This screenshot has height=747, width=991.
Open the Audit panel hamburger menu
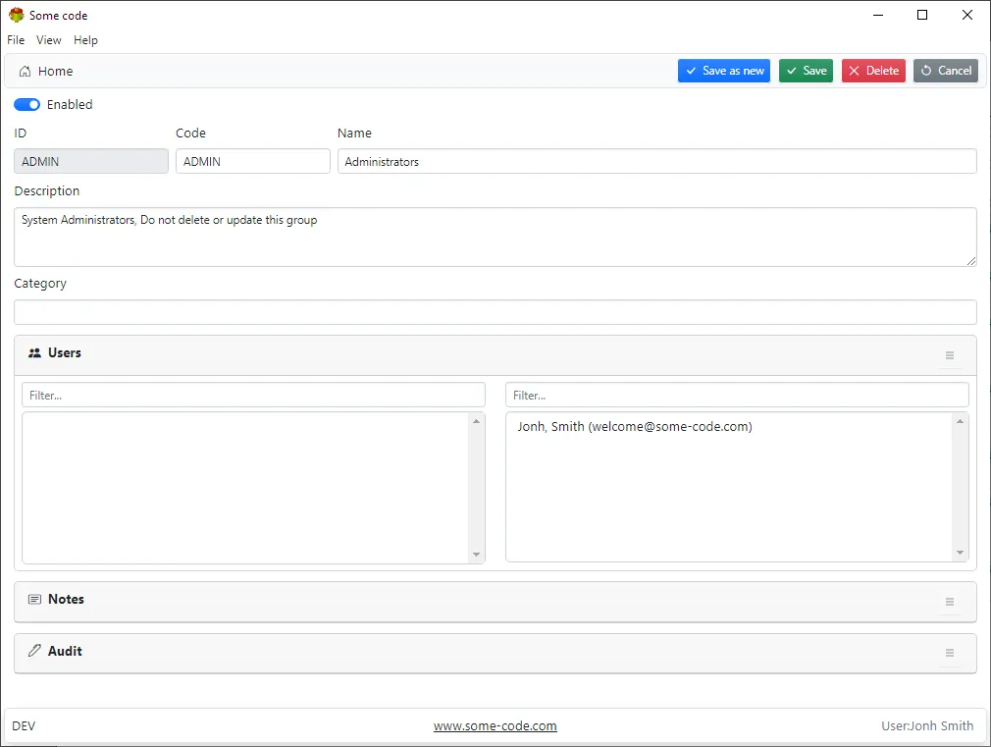tap(949, 654)
